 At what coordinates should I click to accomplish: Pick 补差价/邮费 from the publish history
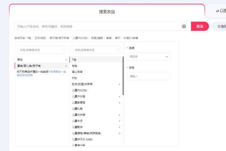tap(131, 38)
